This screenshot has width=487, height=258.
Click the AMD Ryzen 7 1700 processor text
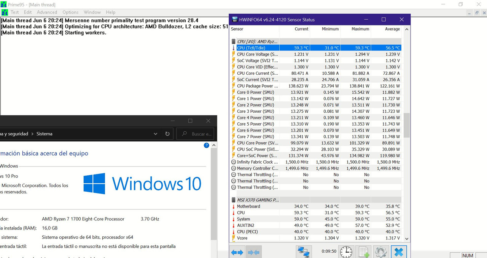tap(83, 219)
